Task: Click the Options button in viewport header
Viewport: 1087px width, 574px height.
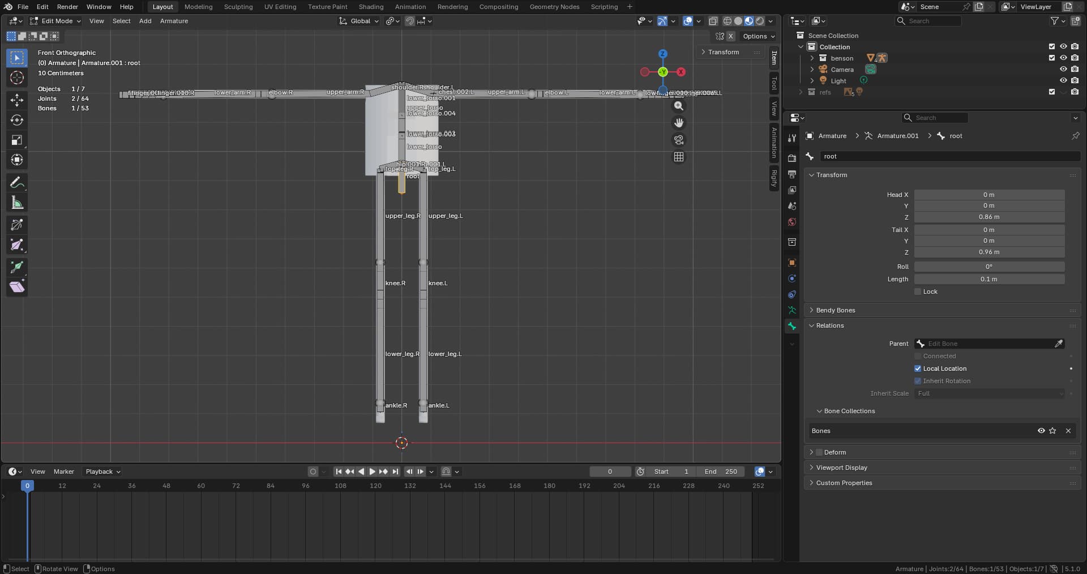Action: (759, 36)
